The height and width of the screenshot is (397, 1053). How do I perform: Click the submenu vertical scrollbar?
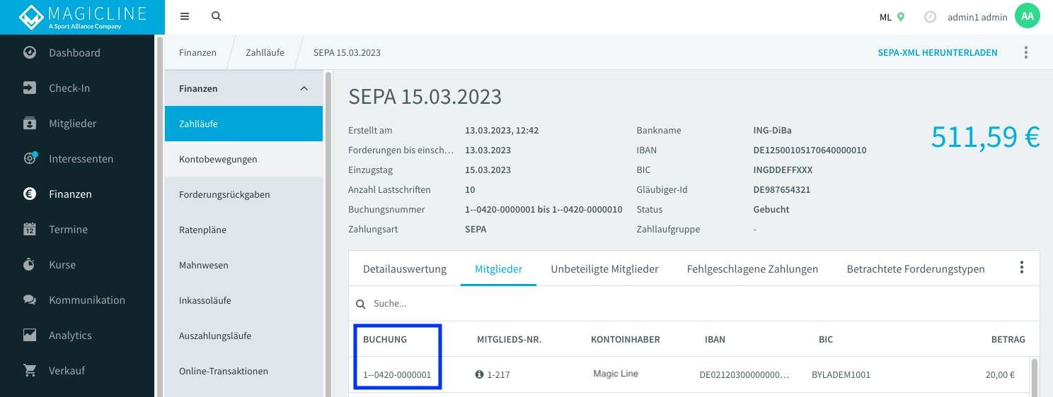tap(328, 233)
